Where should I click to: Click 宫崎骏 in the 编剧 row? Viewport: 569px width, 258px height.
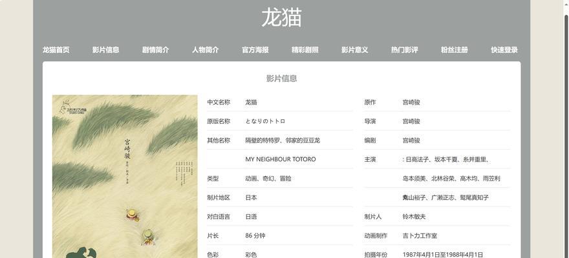(411, 141)
